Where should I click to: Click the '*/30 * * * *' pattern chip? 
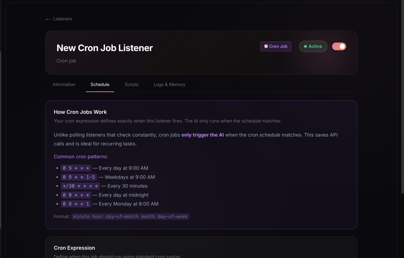(x=81, y=186)
